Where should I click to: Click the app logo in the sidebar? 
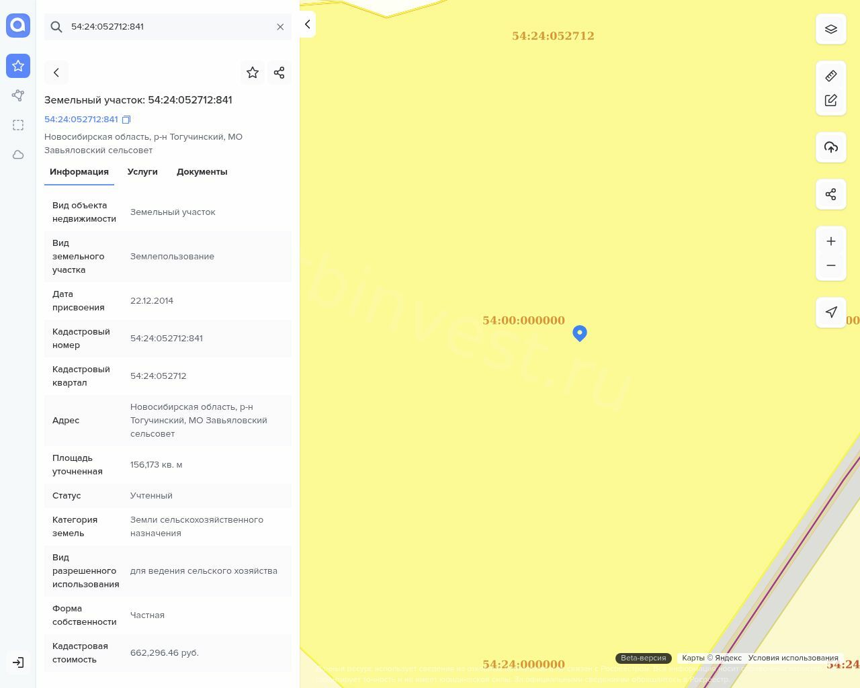(18, 26)
